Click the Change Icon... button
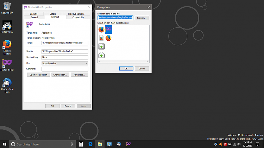Image resolution: width=264 pixels, height=148 pixels. click(60, 75)
